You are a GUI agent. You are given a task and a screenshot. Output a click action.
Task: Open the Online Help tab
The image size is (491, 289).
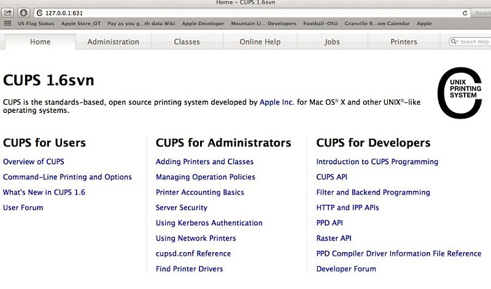pos(260,42)
